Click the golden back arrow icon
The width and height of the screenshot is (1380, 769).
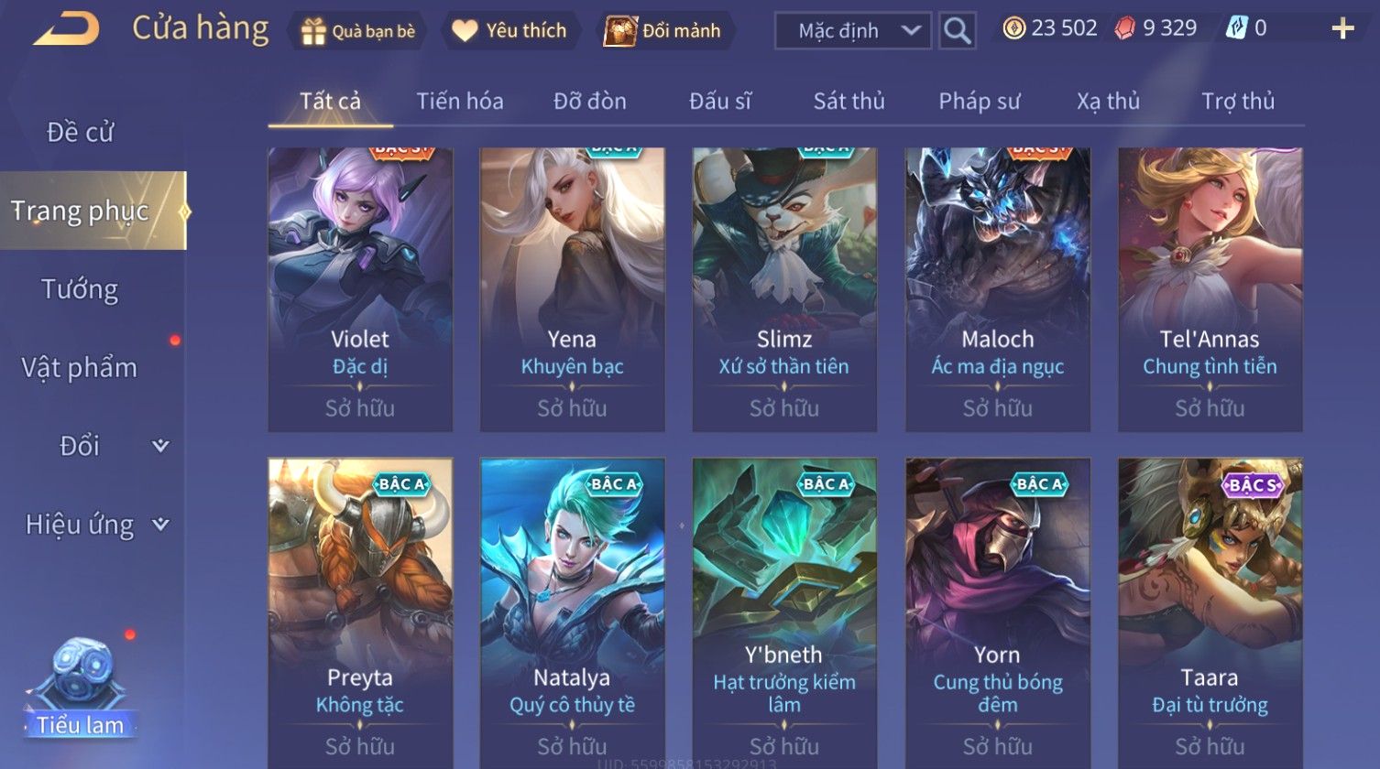tap(66, 28)
